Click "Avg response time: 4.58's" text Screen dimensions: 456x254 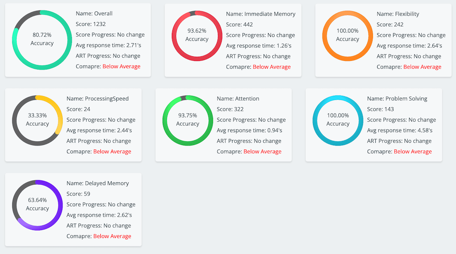tap(399, 130)
